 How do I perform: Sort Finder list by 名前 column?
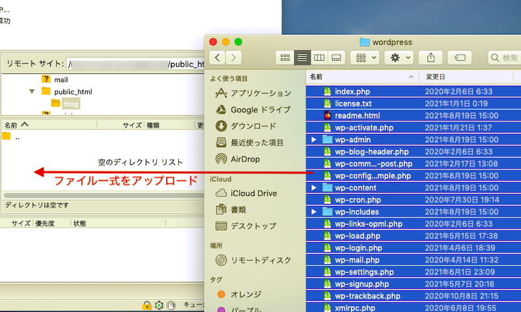click(x=362, y=77)
